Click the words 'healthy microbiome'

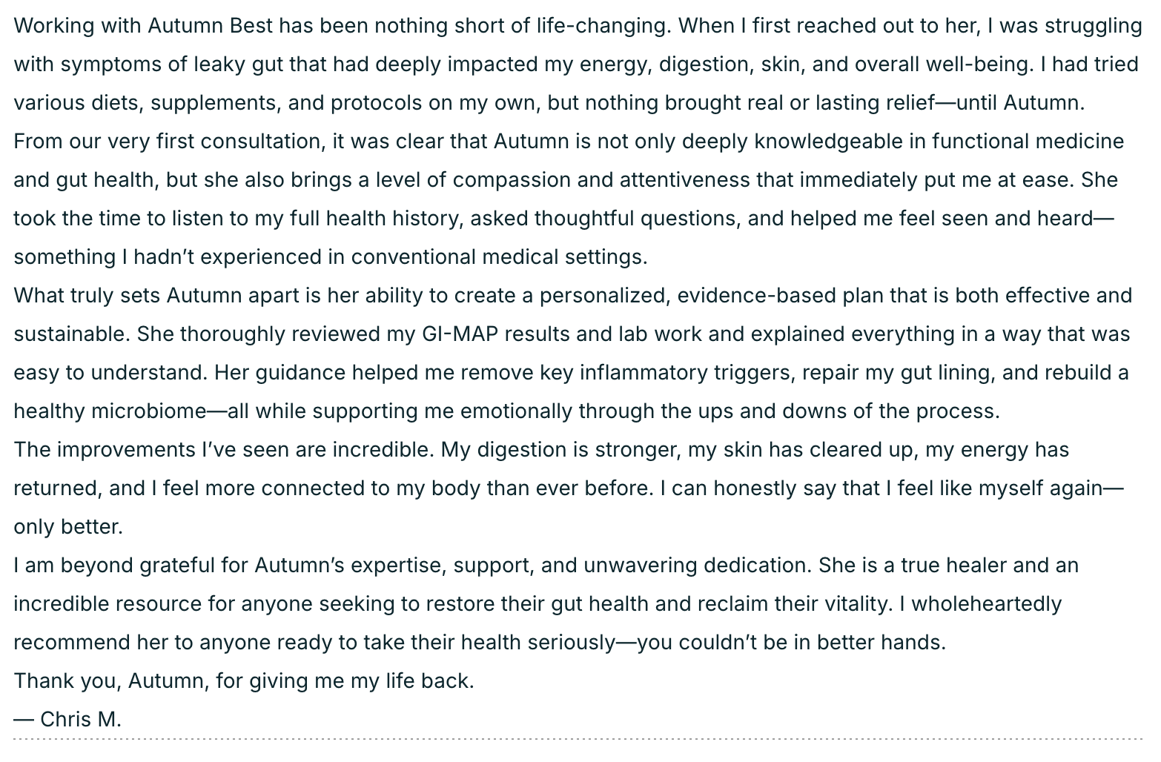tap(110, 411)
